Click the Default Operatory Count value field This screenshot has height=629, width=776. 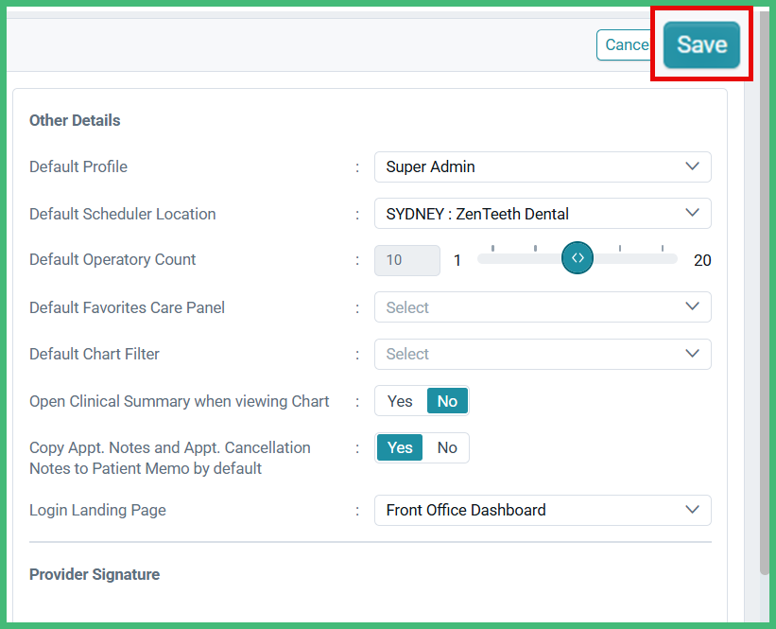click(x=406, y=259)
